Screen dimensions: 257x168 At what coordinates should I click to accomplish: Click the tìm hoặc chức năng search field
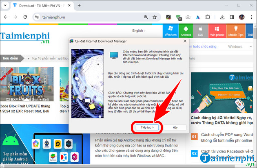click(203, 46)
